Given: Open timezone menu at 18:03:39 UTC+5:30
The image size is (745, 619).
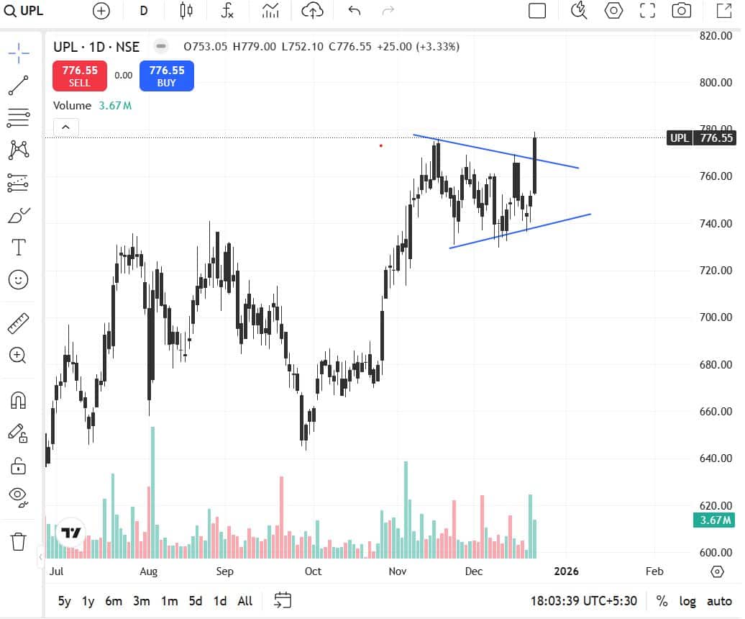Looking at the screenshot, I should coord(583,602).
